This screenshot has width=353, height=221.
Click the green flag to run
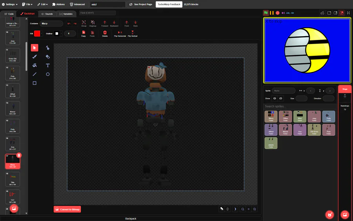click(x=266, y=13)
